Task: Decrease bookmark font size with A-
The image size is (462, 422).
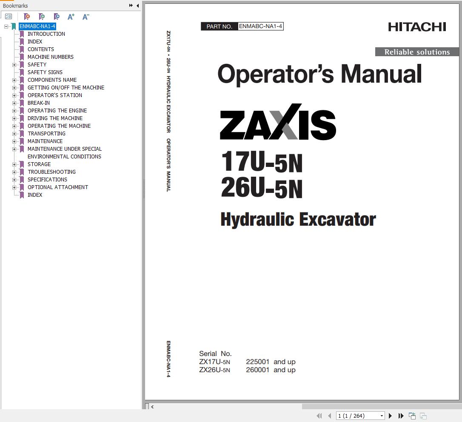Action: point(86,17)
